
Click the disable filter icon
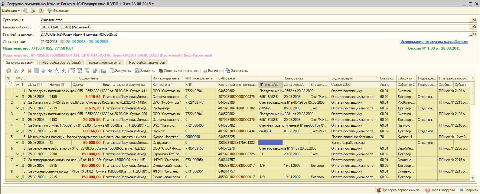(87, 71)
